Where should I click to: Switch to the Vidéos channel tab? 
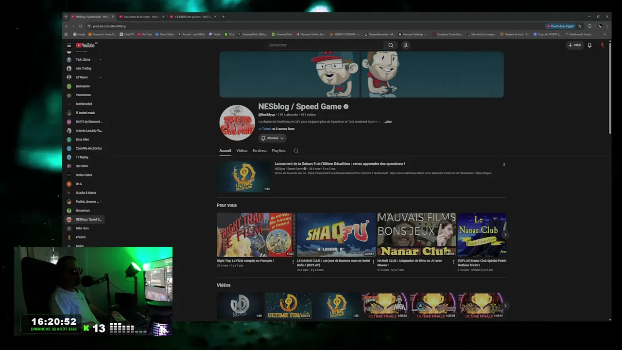pyautogui.click(x=242, y=151)
